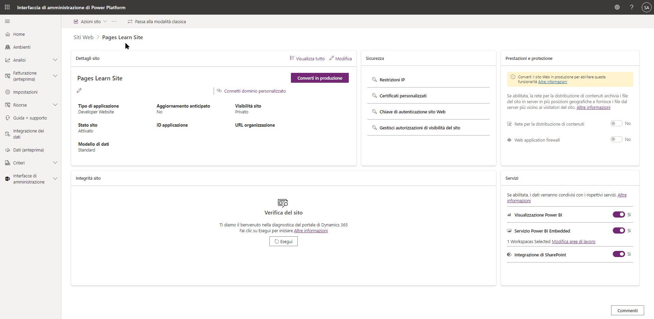Expand the Analisi sidebar section
The image size is (654, 319).
click(55, 60)
